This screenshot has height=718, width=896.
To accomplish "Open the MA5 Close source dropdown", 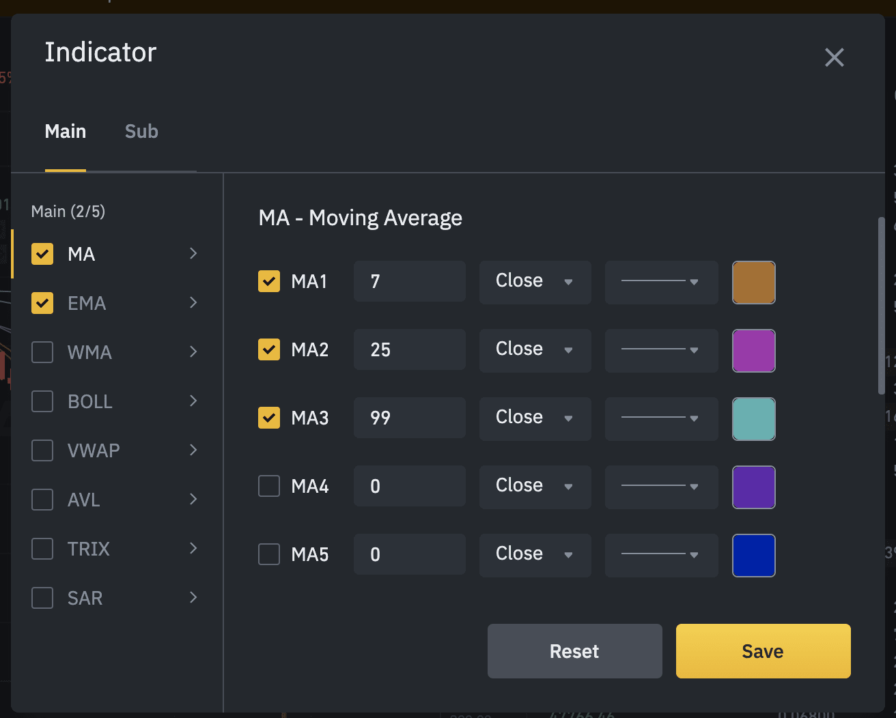I will [535, 554].
